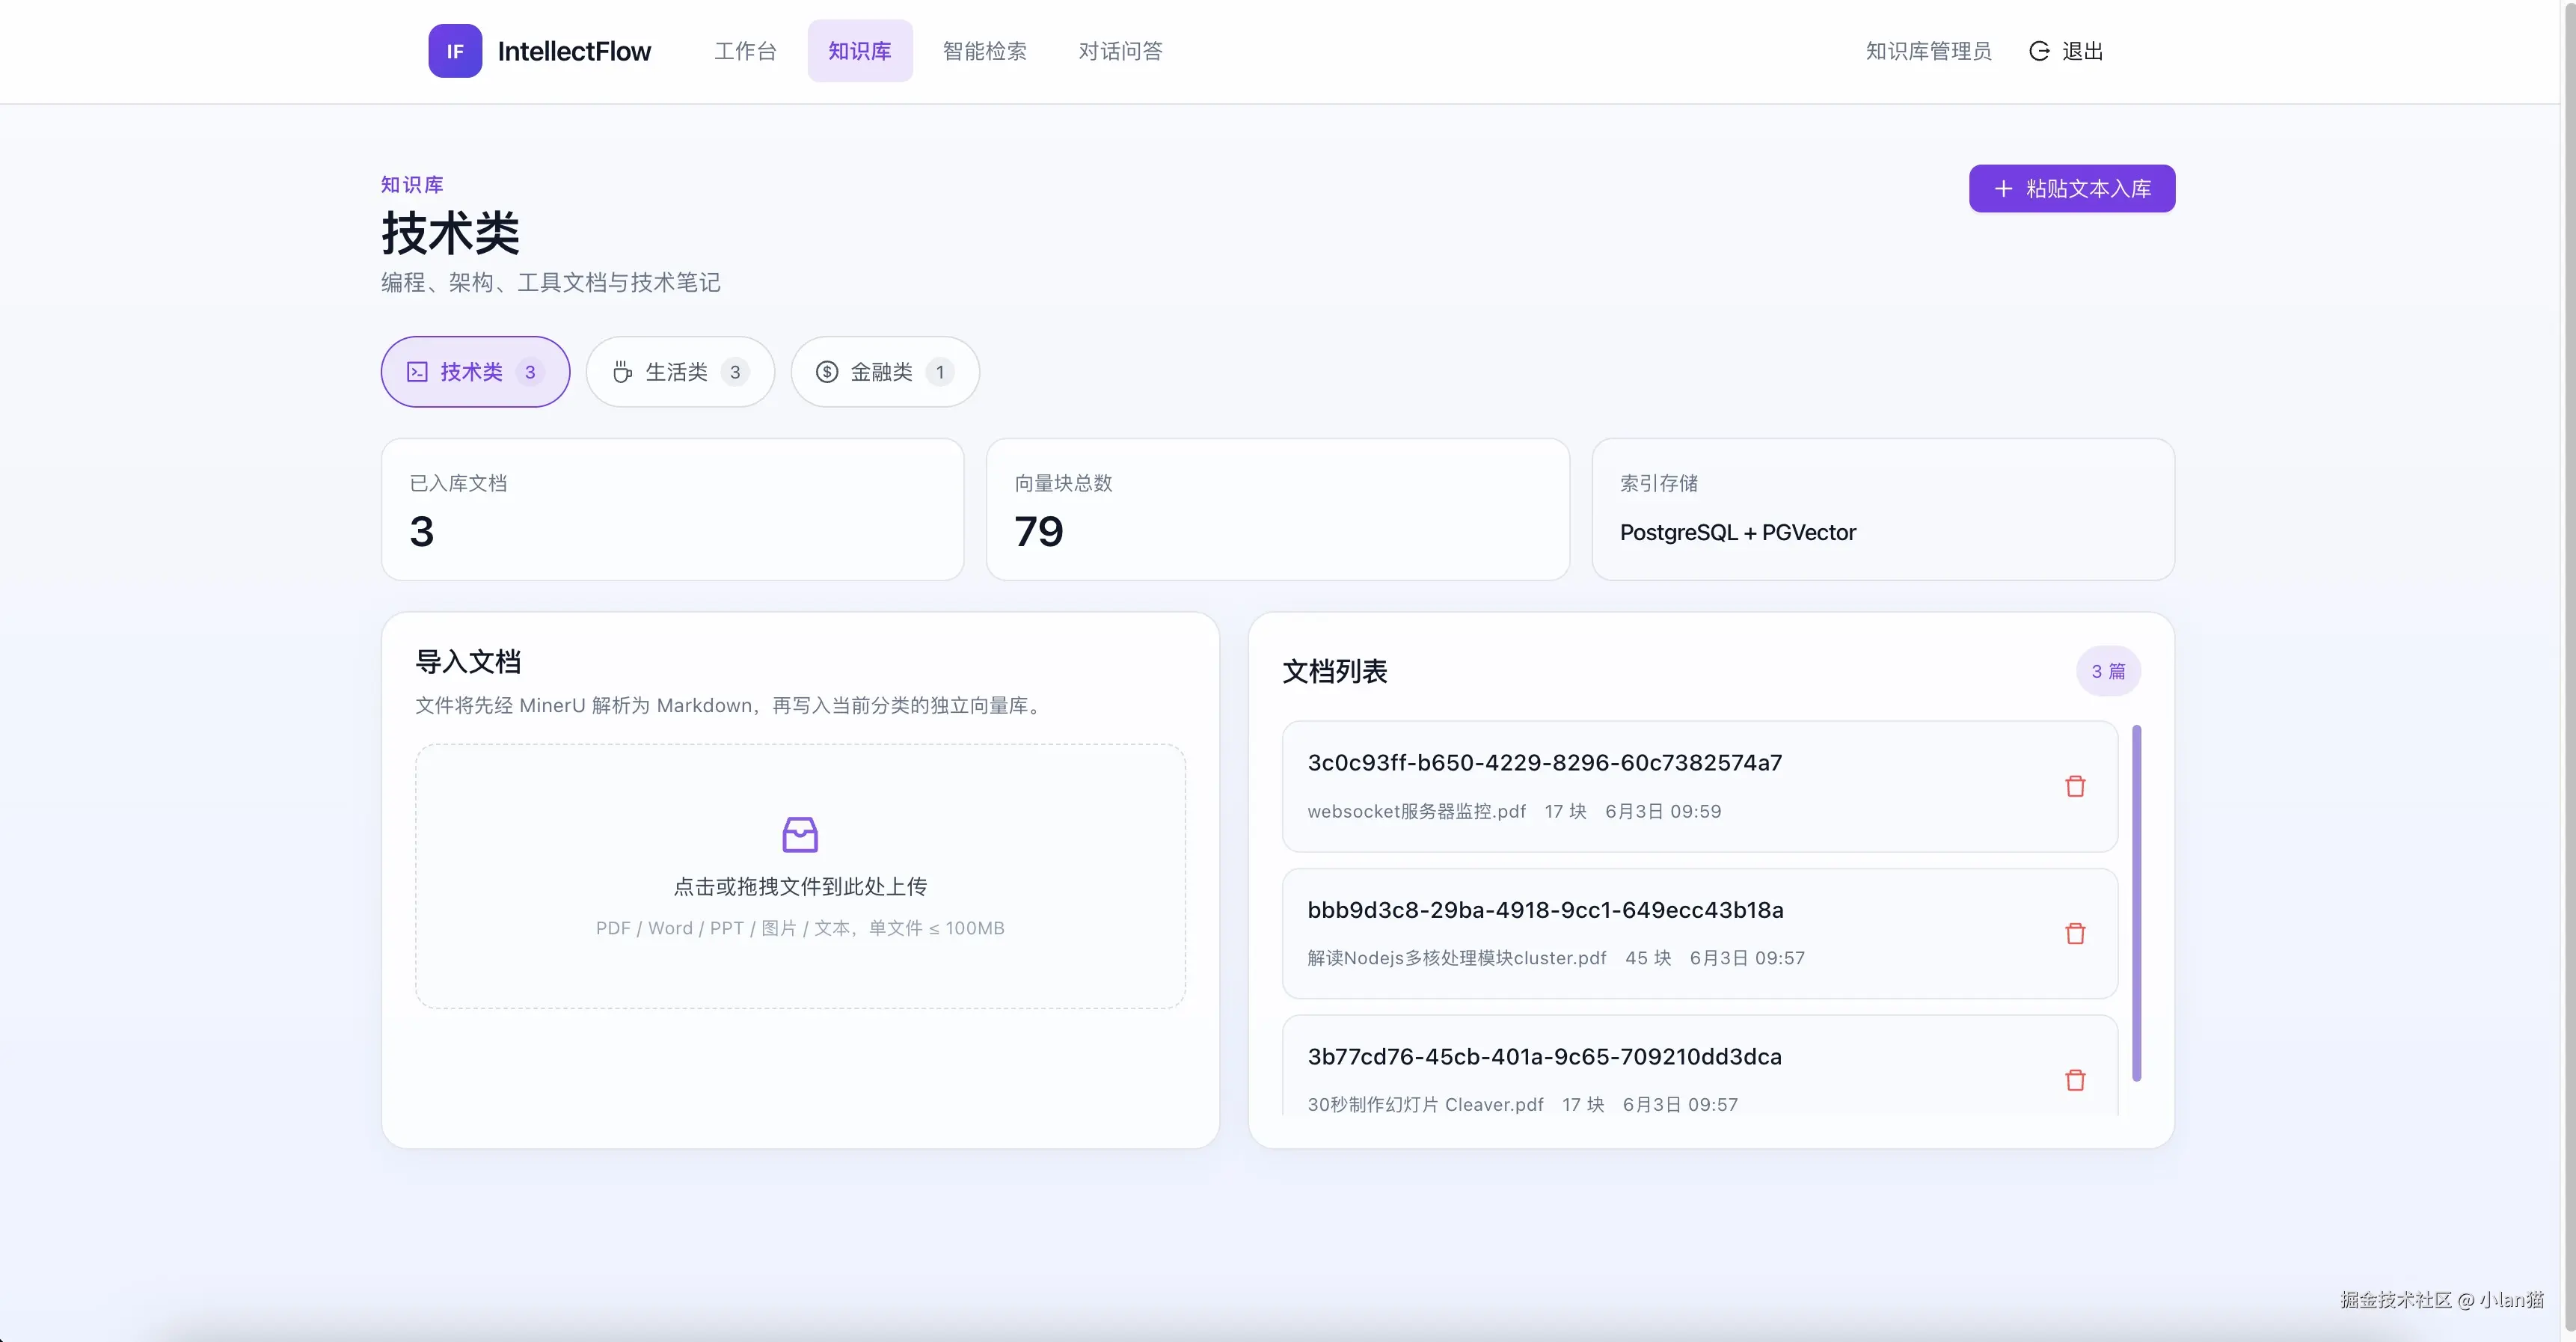Delete the 30秒制作幻灯片 Cleaver.pdf document
Viewport: 2576px width, 1342px height.
point(2075,1080)
